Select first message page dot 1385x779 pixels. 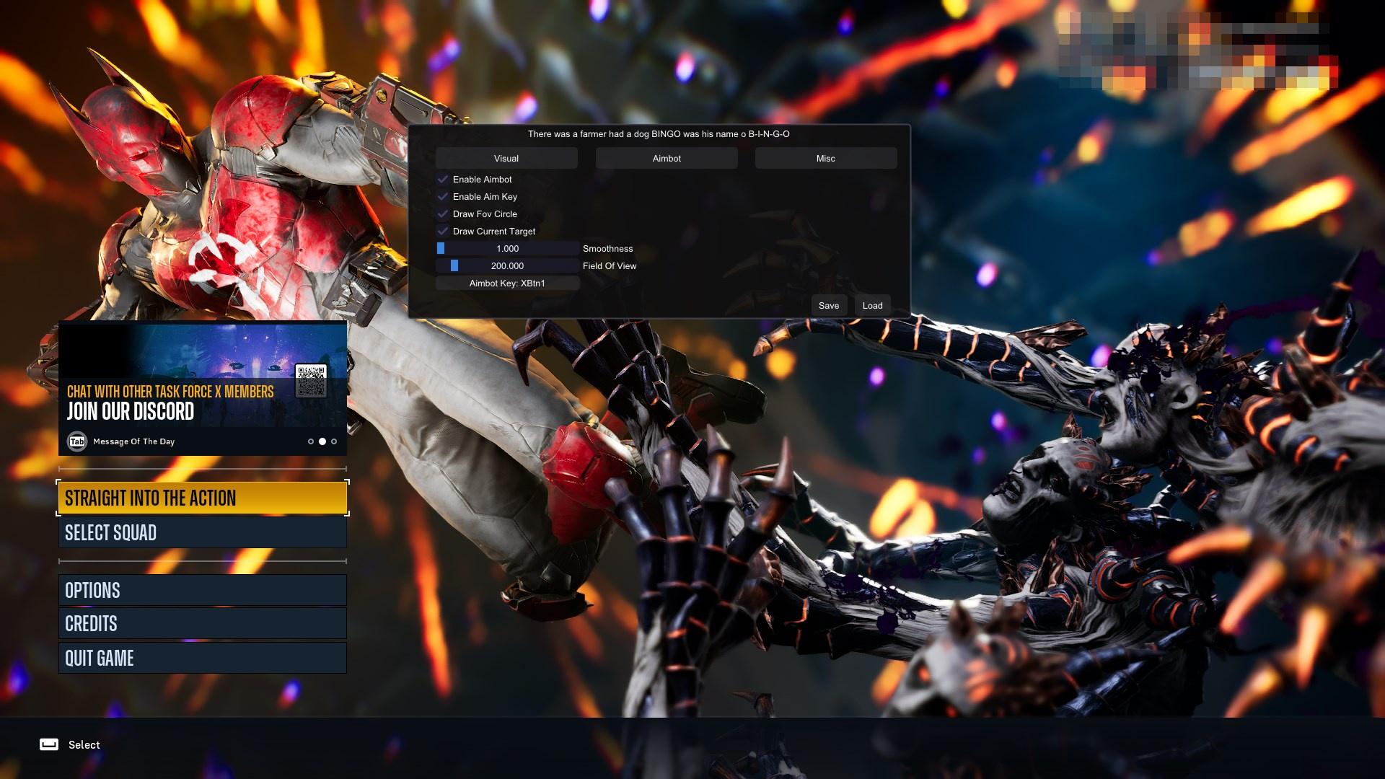pyautogui.click(x=311, y=441)
